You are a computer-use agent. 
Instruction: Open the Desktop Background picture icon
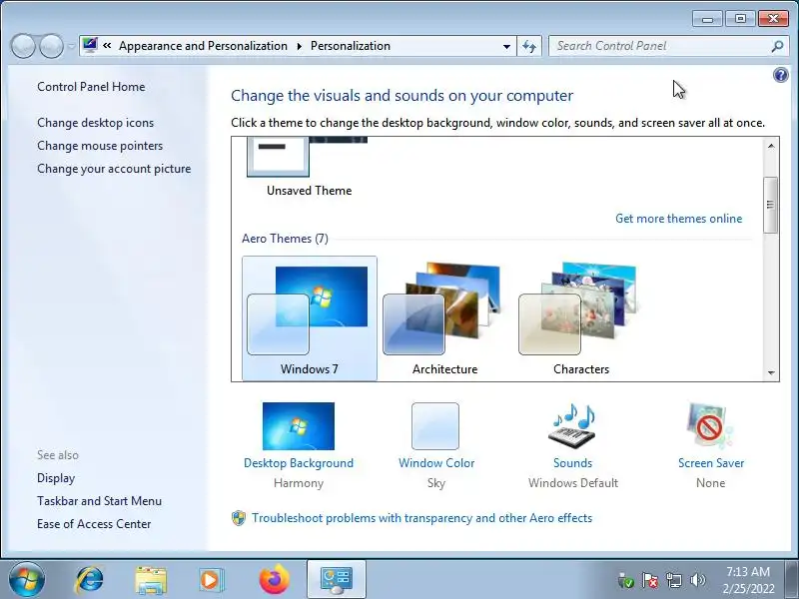point(299,426)
